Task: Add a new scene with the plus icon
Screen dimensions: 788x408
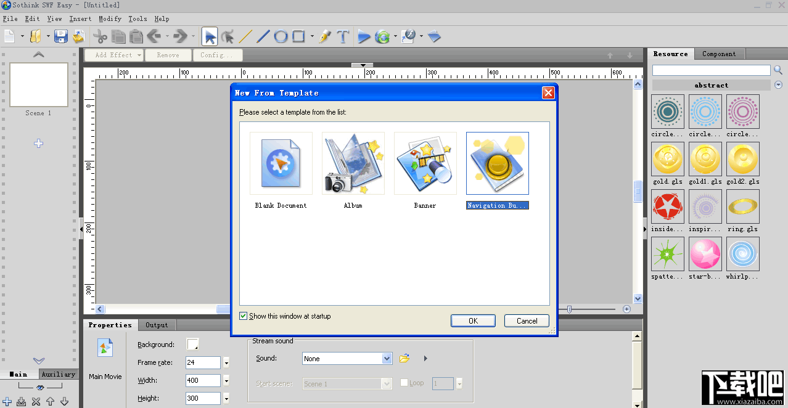Action: (x=38, y=143)
